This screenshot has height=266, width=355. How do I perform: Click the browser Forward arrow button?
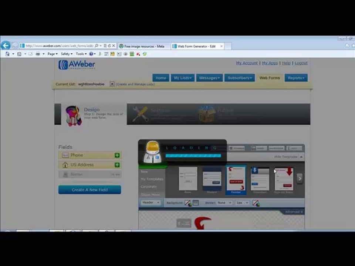tap(15, 46)
